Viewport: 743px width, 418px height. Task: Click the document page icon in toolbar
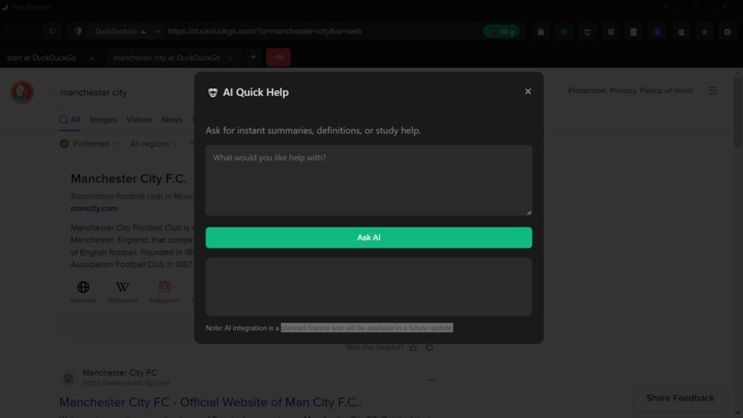pos(633,31)
